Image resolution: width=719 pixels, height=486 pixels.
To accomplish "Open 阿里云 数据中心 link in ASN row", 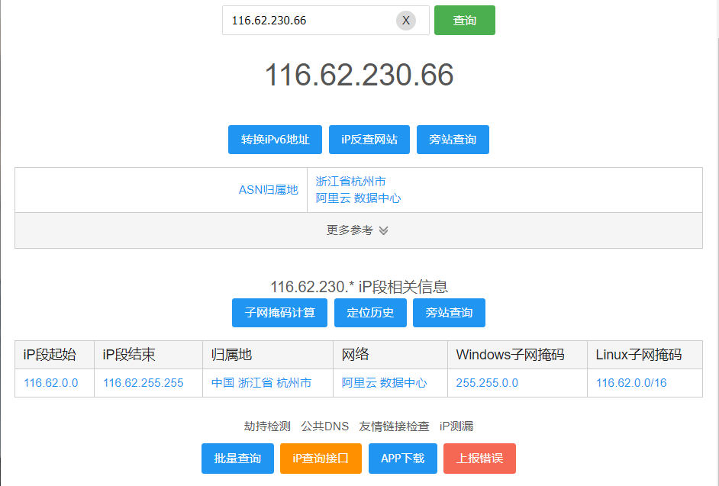I will coord(358,198).
